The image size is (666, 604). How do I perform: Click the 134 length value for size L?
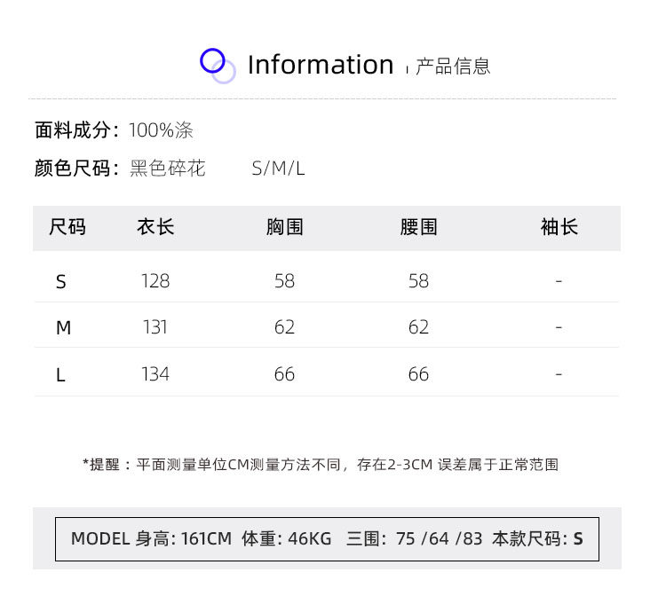pos(155,374)
